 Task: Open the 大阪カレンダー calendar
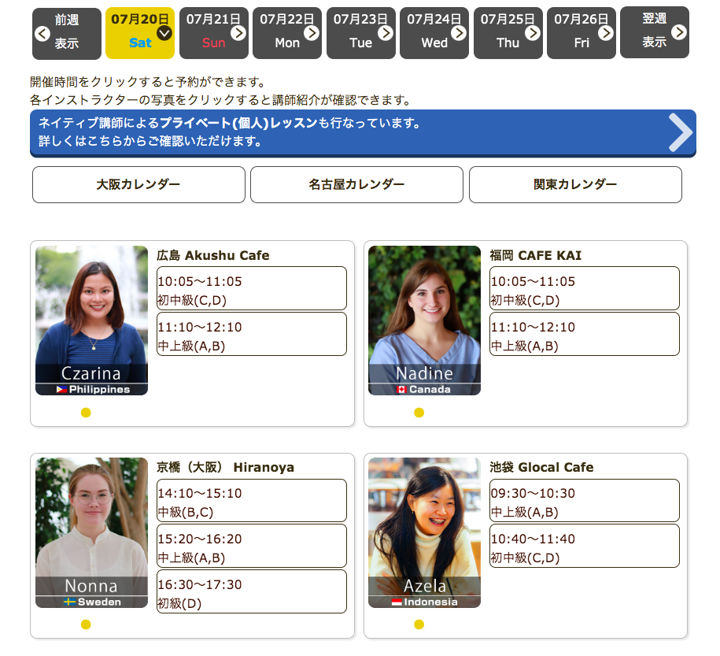[138, 184]
